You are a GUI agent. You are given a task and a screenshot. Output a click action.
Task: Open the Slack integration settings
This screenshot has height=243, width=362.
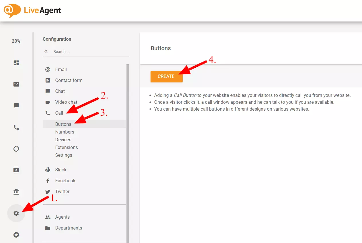click(x=61, y=170)
